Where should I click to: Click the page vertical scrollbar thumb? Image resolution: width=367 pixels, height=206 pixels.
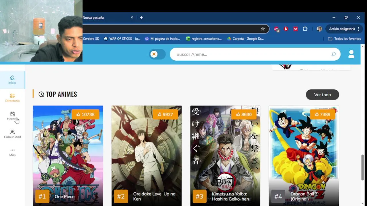pyautogui.click(x=363, y=167)
